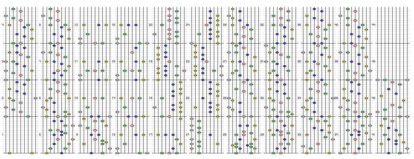Choose the number 32 marker
414x159 pixels.
point(262,25)
